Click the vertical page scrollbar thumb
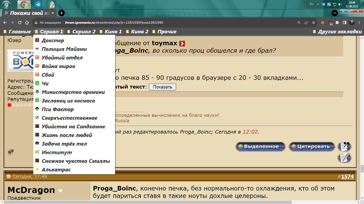This screenshot has height=204, width=364. click(362, 169)
